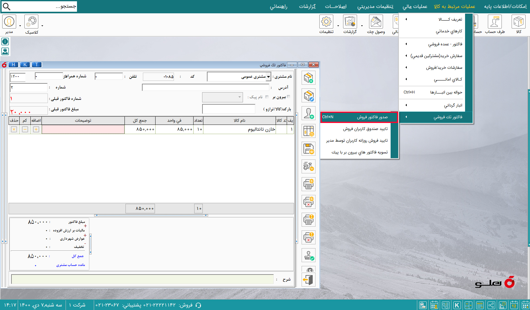This screenshot has width=530, height=310.
Task: Open the وصول چك toolbar icon
Action: click(x=376, y=22)
